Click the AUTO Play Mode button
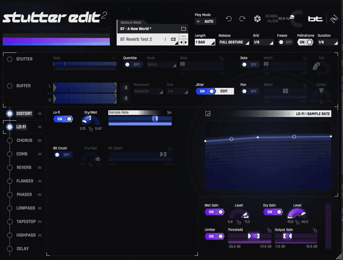This screenshot has width=343, height=260. [x=206, y=22]
